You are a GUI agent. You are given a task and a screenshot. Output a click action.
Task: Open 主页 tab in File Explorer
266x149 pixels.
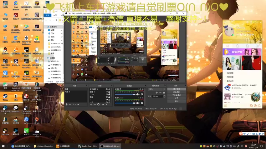[x=55, y=15]
